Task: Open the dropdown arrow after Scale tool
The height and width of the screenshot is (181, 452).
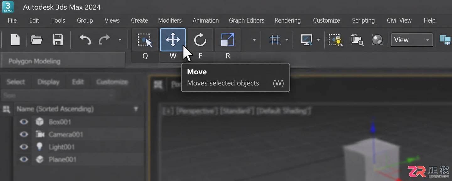Action: click(x=254, y=40)
